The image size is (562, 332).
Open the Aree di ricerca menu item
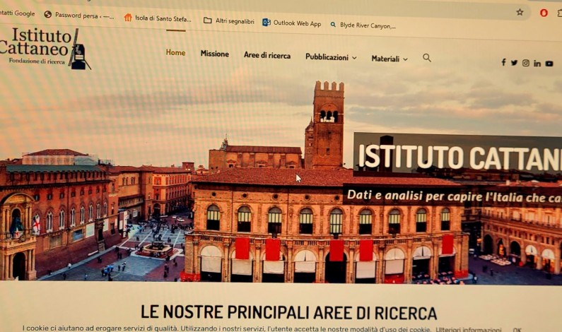pos(267,56)
